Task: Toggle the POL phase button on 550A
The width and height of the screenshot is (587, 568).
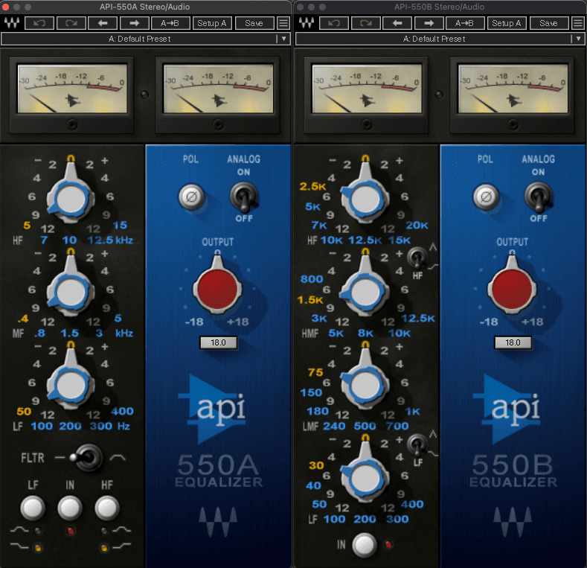Action: 191,197
